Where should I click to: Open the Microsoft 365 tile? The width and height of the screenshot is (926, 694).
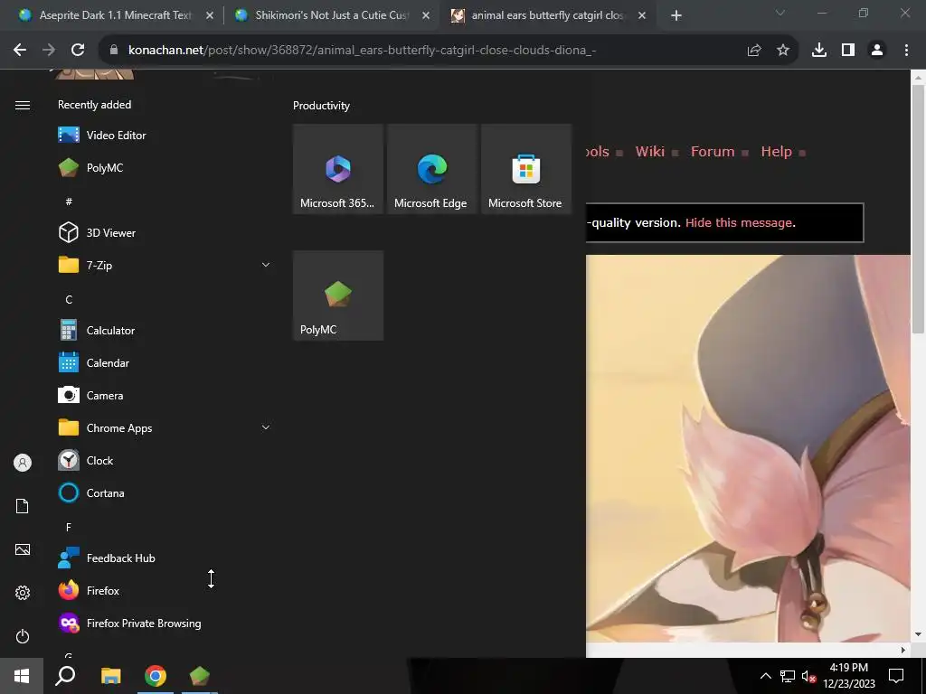[338, 169]
